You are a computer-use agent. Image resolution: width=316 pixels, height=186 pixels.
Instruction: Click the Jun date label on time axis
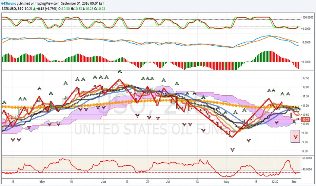tap(103, 182)
